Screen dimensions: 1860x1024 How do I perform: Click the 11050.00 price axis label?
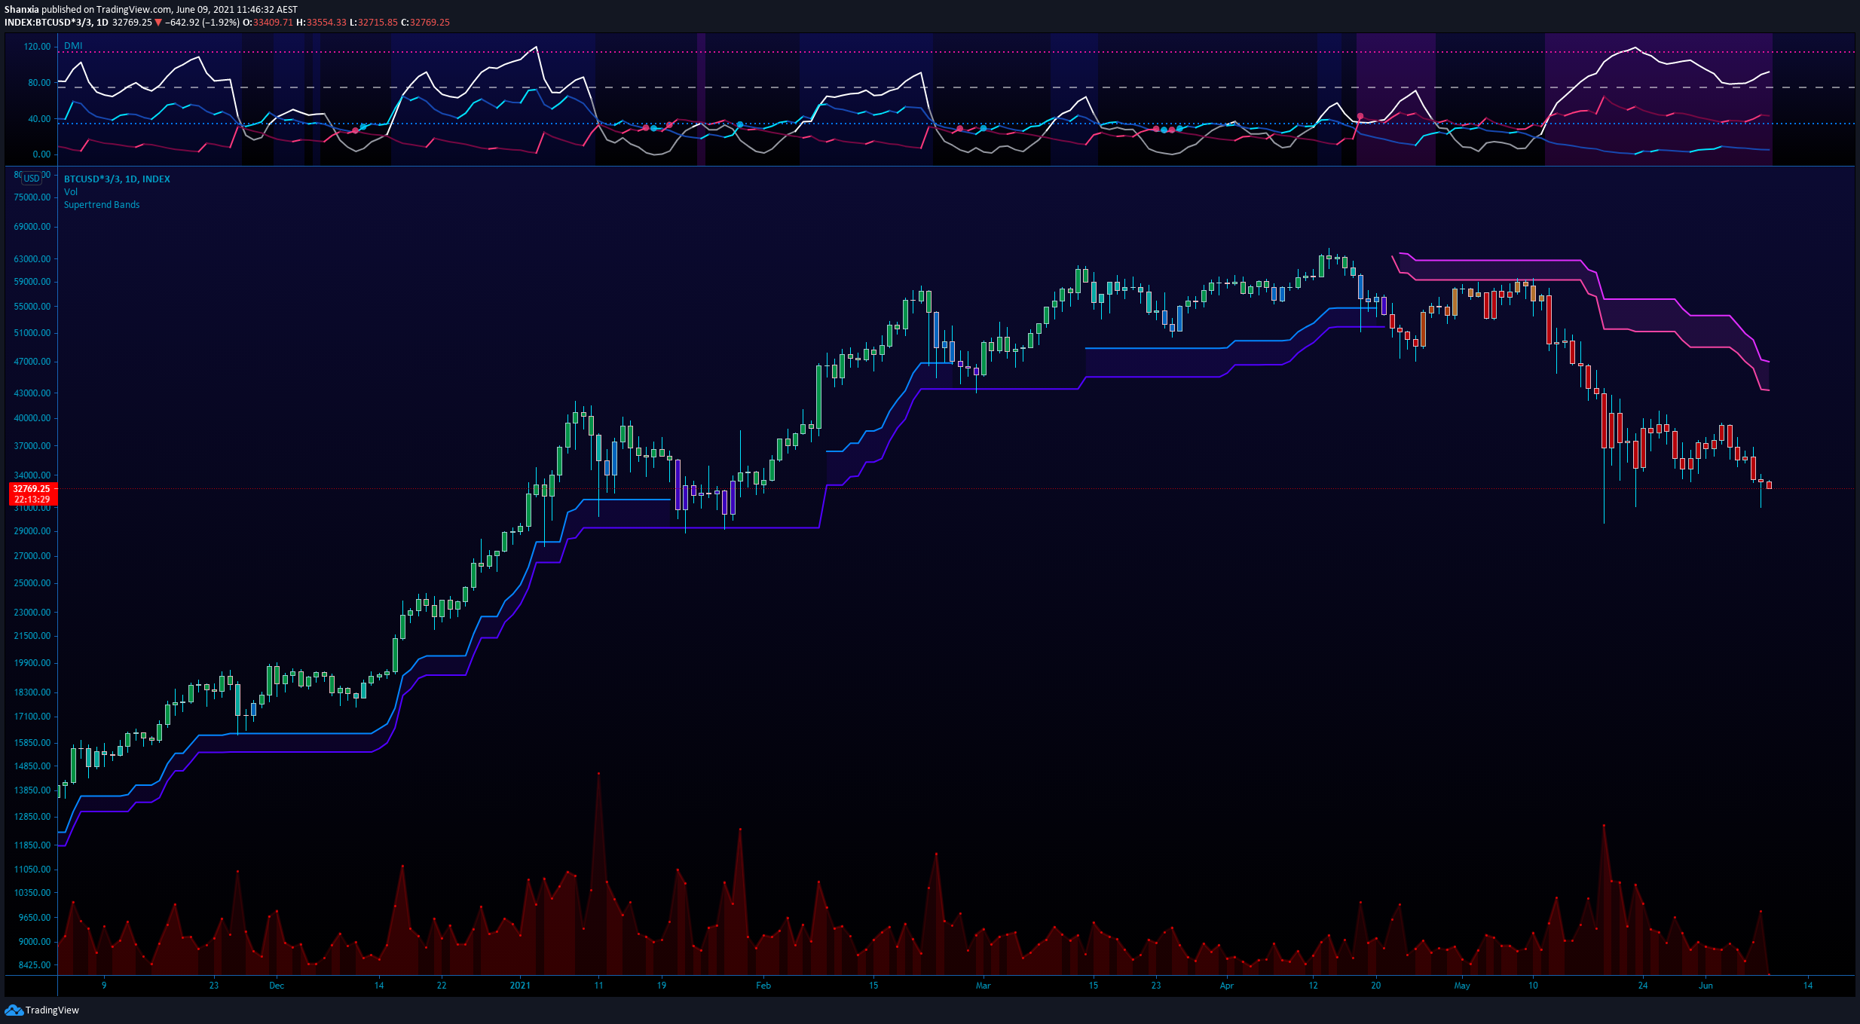(32, 870)
